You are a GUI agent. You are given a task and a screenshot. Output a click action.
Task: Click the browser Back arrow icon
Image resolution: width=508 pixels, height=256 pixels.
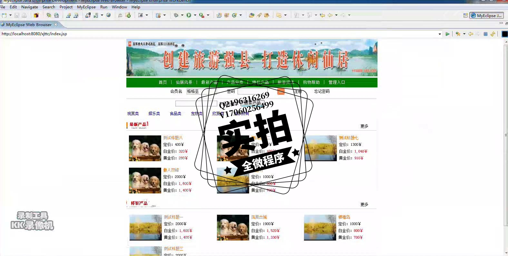471,34
